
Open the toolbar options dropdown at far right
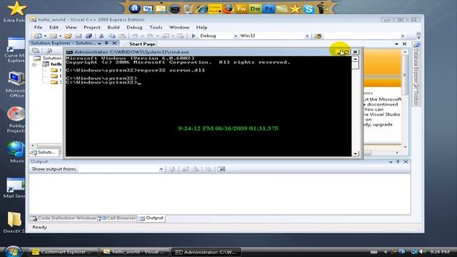tap(418, 36)
